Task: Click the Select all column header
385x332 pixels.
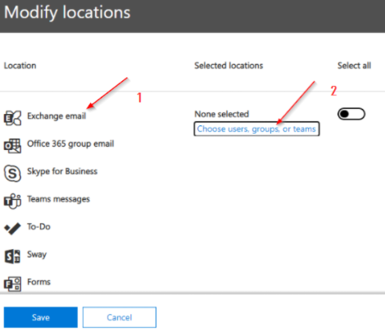Action: pos(354,66)
